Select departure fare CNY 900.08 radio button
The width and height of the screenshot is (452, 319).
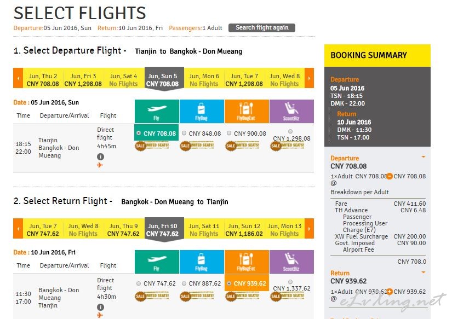229,133
